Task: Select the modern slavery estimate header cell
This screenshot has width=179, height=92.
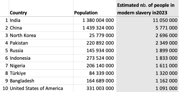Action: pyautogui.click(x=147, y=8)
